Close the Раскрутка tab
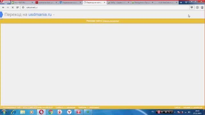This screenshot has width=205, height=115. pos(152,3)
